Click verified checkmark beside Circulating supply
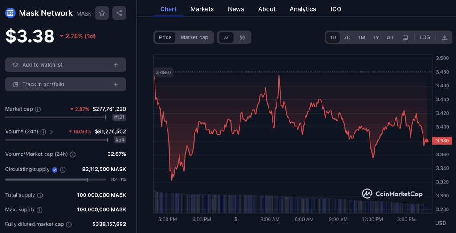Viewport: 456px width, 233px height. pos(55,170)
